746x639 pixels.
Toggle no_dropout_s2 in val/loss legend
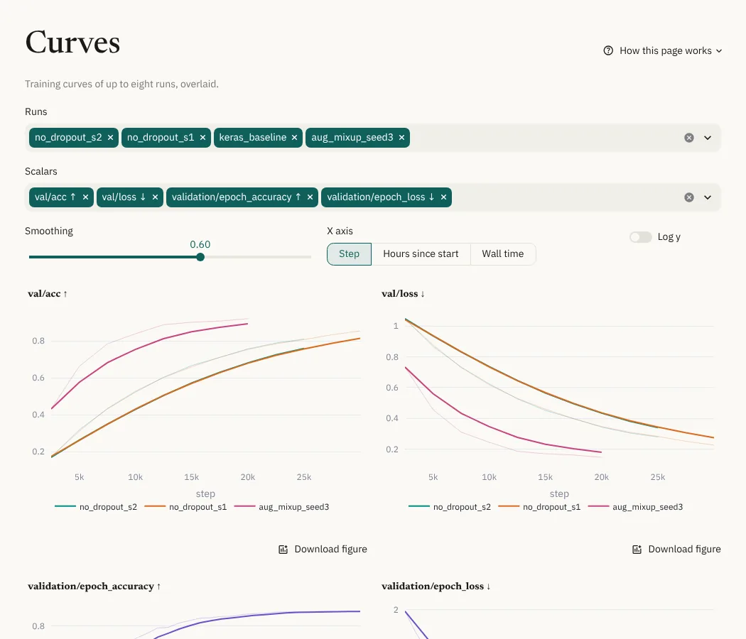[x=450, y=508]
